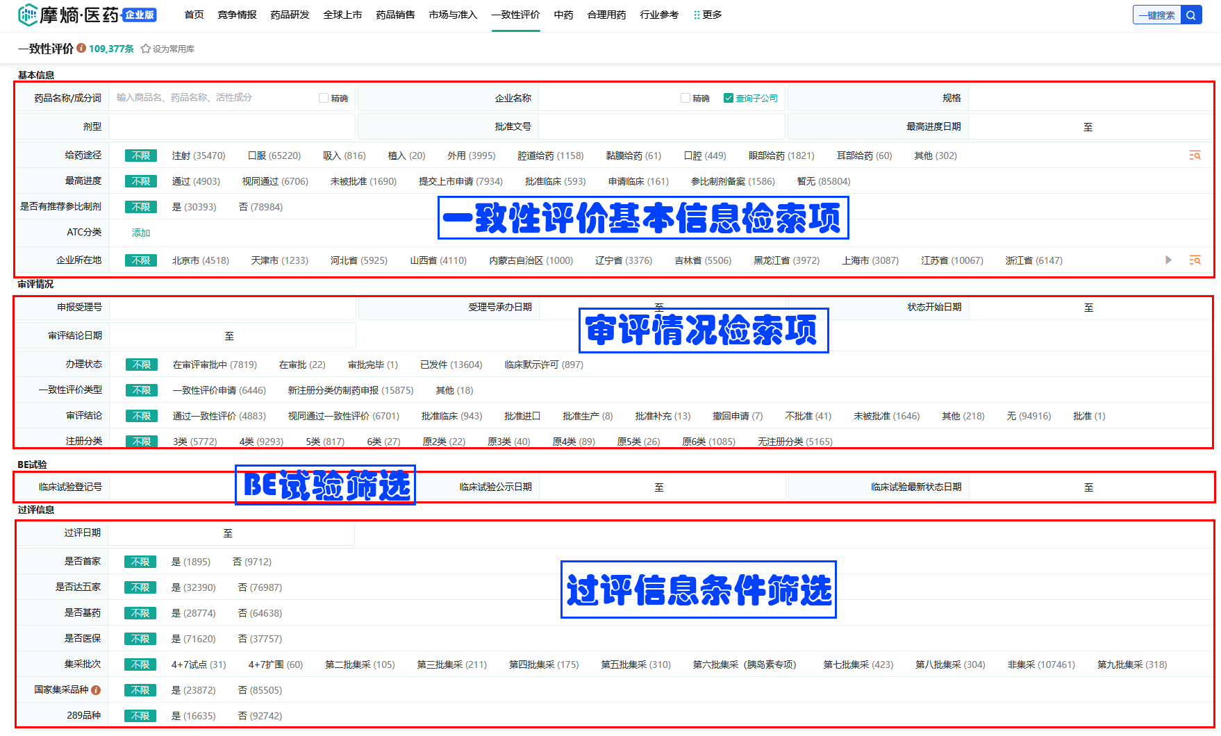Open the 状态开始日期 date range field

(1090, 308)
